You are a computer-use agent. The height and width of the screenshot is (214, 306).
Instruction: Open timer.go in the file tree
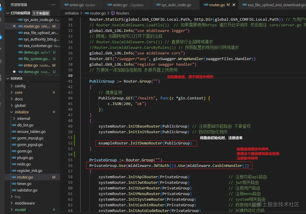tap(32, 184)
